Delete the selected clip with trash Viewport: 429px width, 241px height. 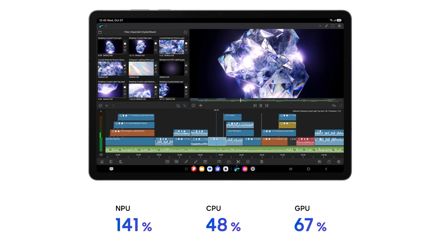262,162
